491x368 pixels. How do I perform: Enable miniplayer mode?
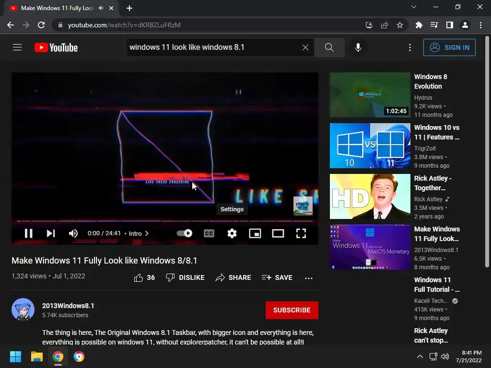pyautogui.click(x=255, y=233)
